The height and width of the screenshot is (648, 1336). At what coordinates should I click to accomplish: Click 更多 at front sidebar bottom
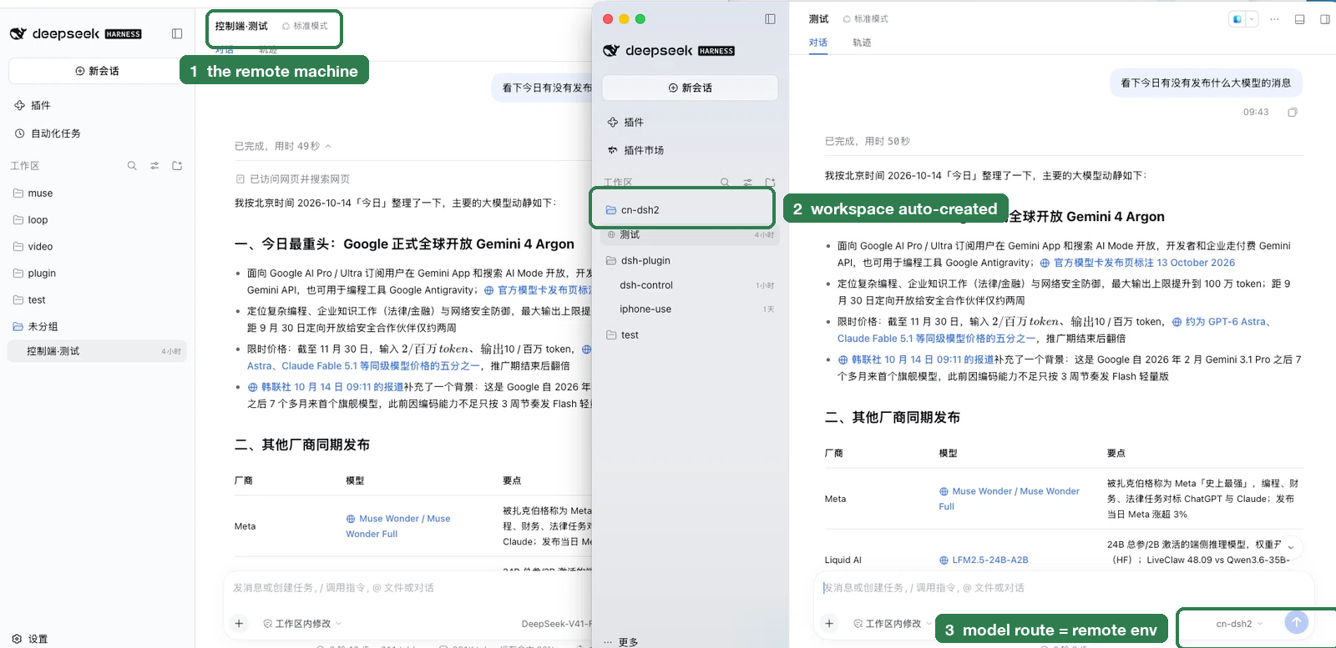tap(621, 641)
